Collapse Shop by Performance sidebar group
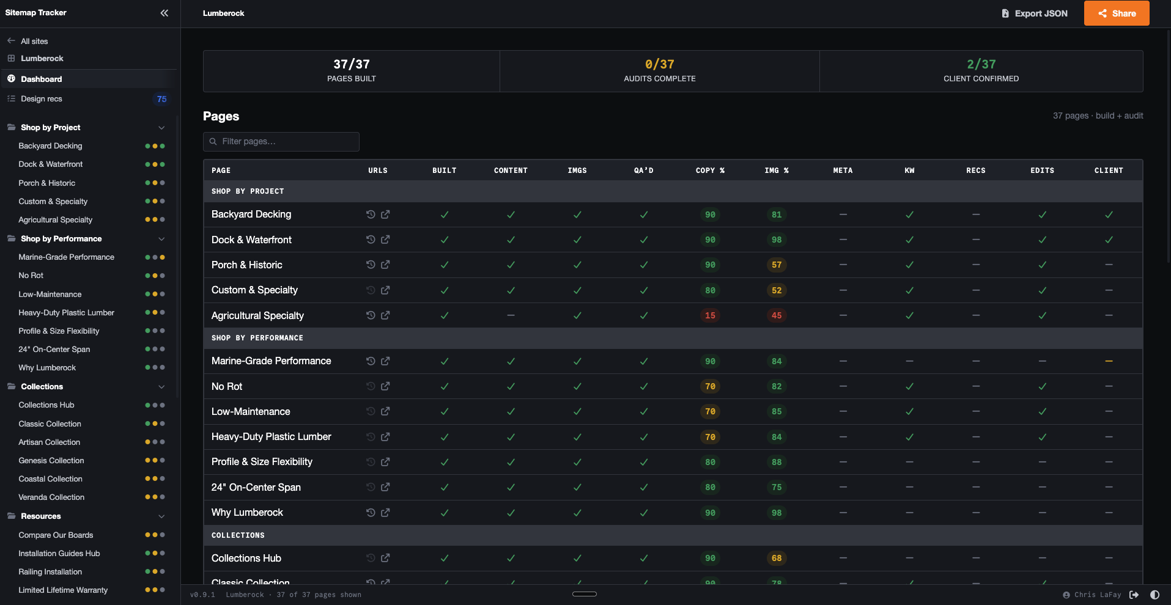1171x605 pixels. click(x=161, y=239)
